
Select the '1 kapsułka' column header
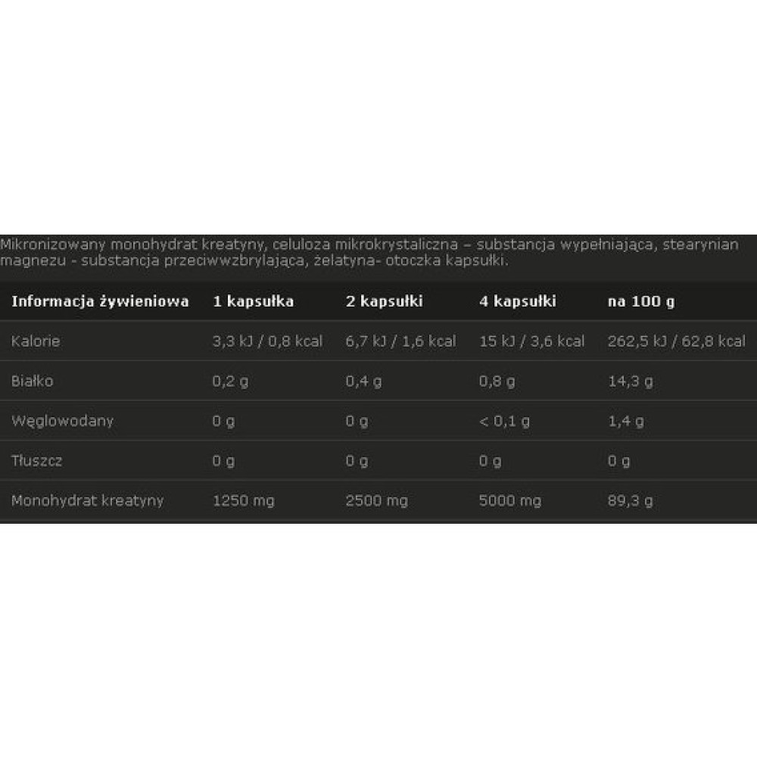pyautogui.click(x=253, y=301)
